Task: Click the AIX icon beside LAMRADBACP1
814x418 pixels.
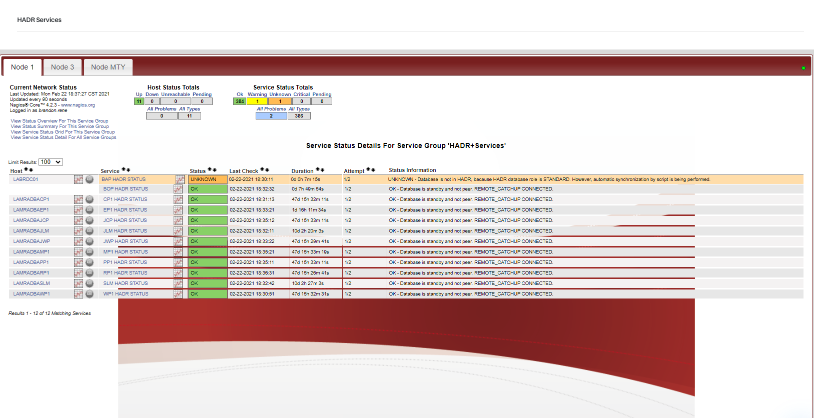Action: click(x=90, y=199)
